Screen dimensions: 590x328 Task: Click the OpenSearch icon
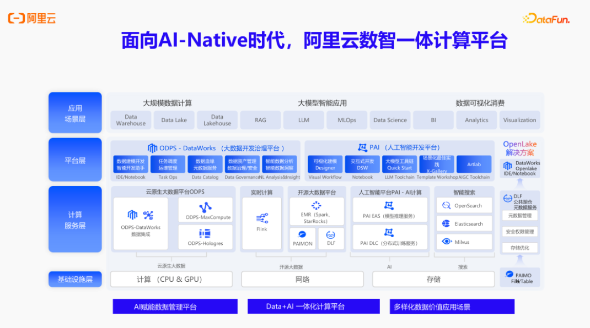[x=446, y=205]
